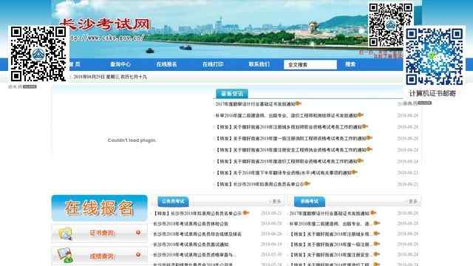473x266 pixels.
Task: Open 考试录用公务员综合成绩及排名 link
Action: 197,234
